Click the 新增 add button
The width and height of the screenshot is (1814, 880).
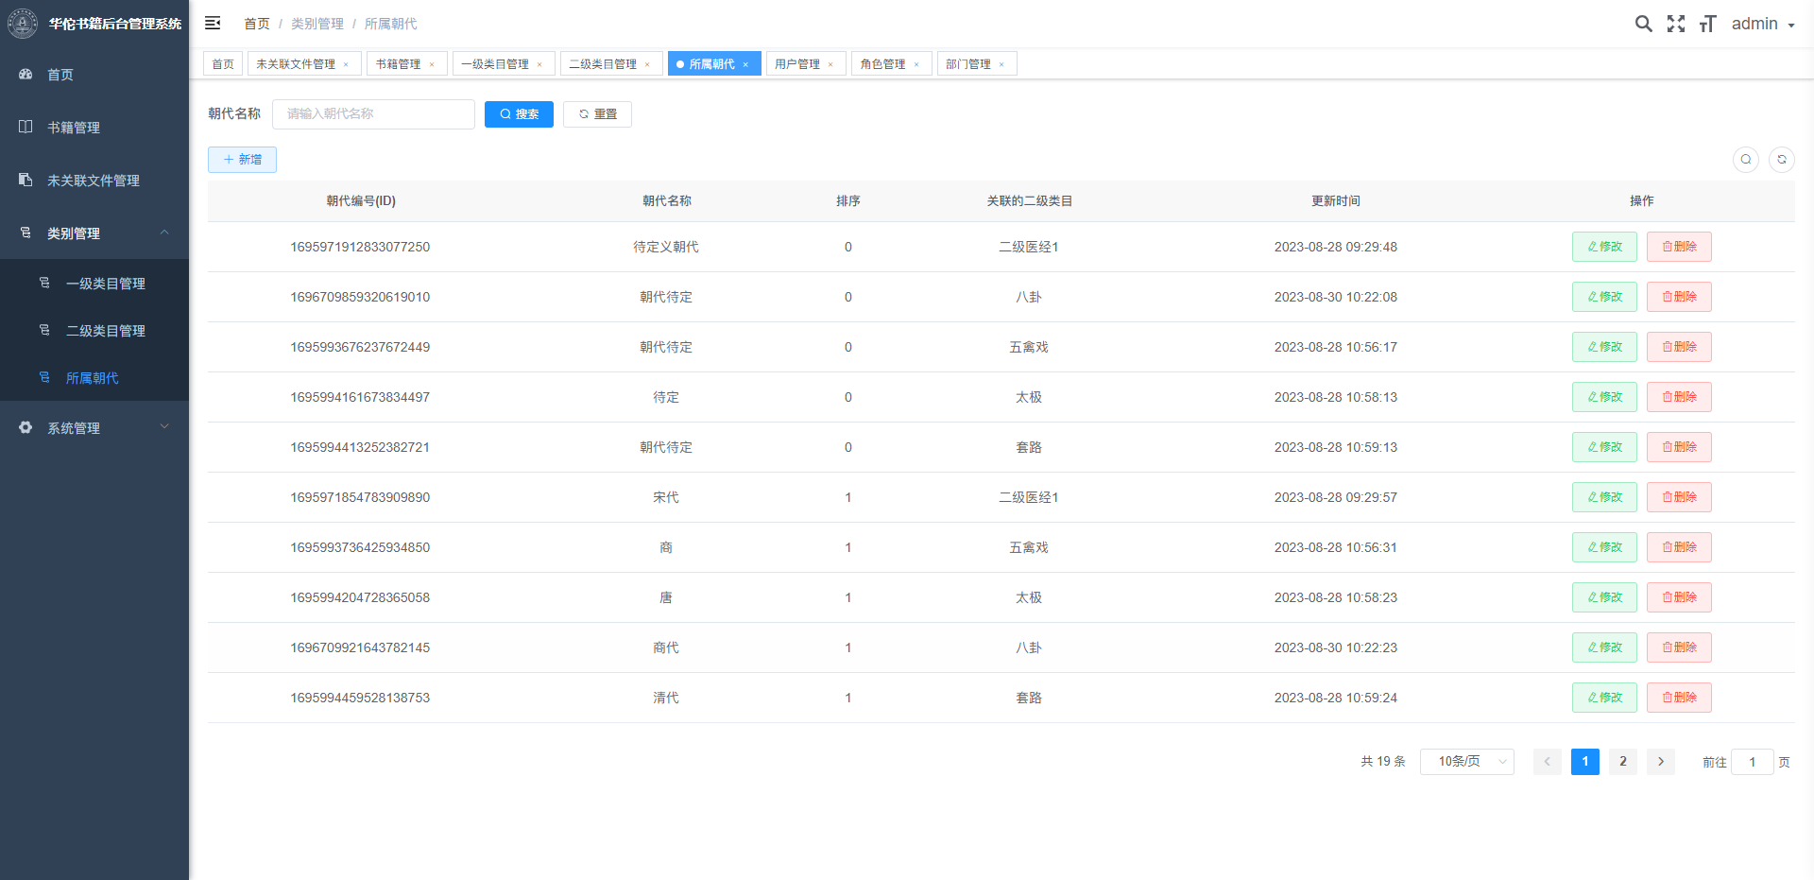[x=242, y=159]
